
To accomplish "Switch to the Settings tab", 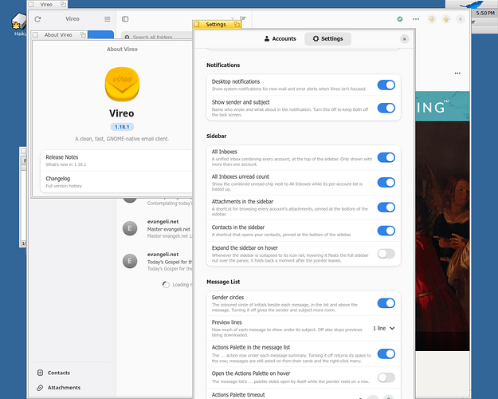I will (x=327, y=39).
